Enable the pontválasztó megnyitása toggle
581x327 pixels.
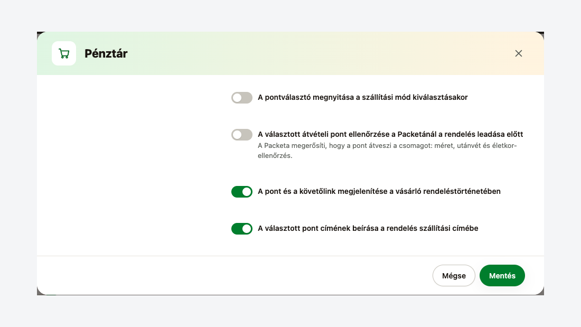point(241,98)
